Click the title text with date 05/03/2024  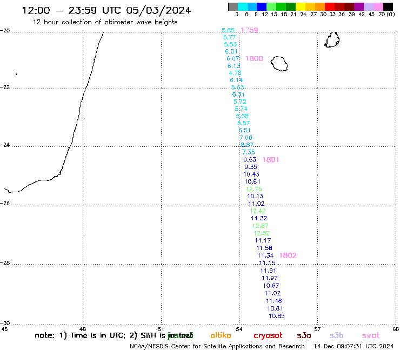pos(106,10)
